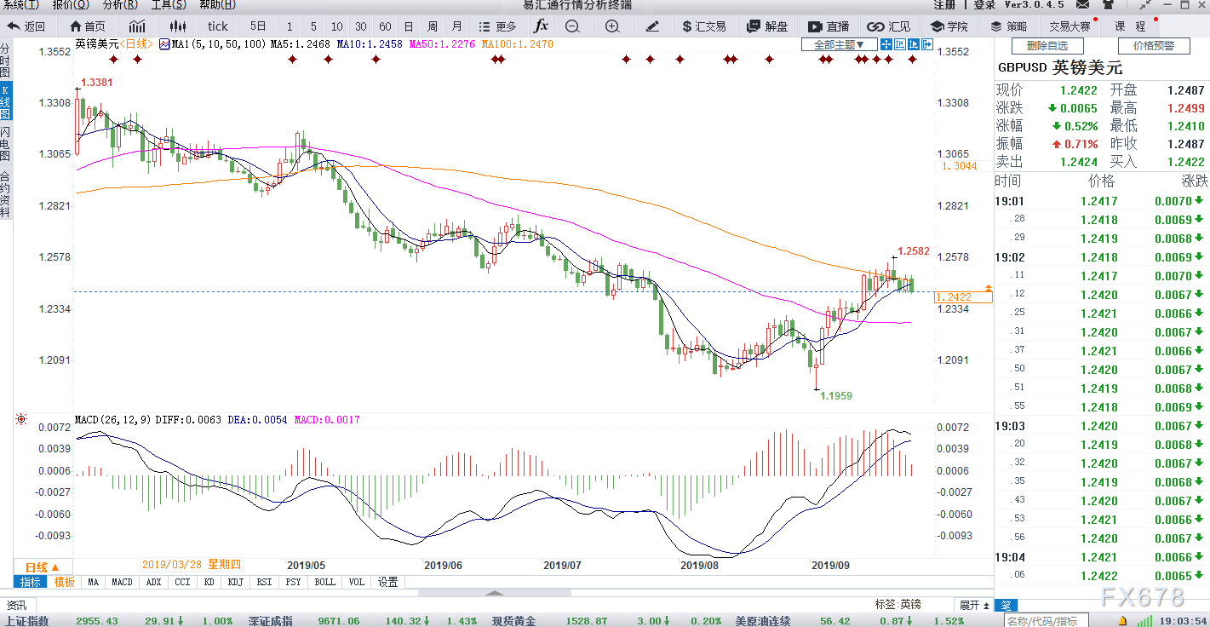
Task: Go back with the 返回 button
Action: [26, 26]
